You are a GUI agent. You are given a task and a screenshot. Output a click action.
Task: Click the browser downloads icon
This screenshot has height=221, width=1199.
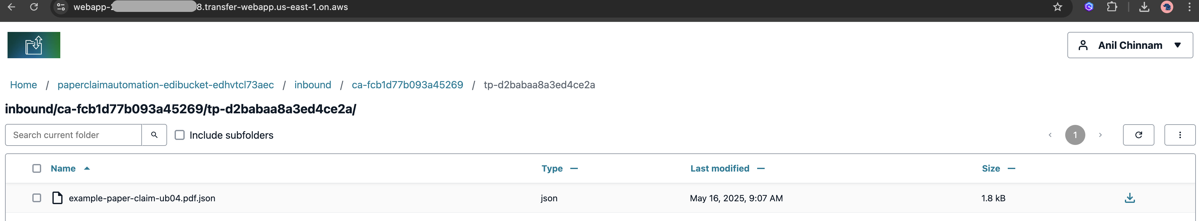(x=1145, y=7)
